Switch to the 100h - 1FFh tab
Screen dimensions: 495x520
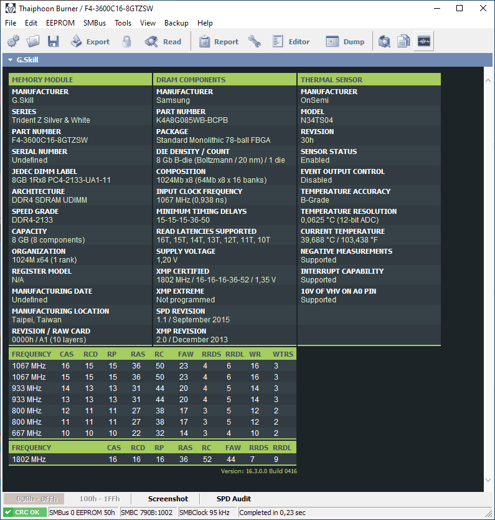[100, 499]
